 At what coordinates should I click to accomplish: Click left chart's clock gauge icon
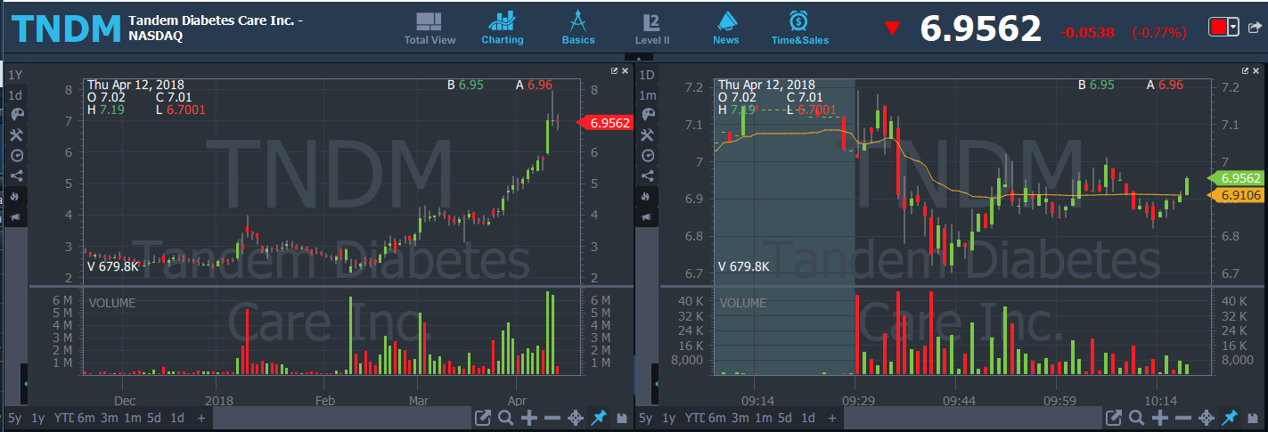16,155
